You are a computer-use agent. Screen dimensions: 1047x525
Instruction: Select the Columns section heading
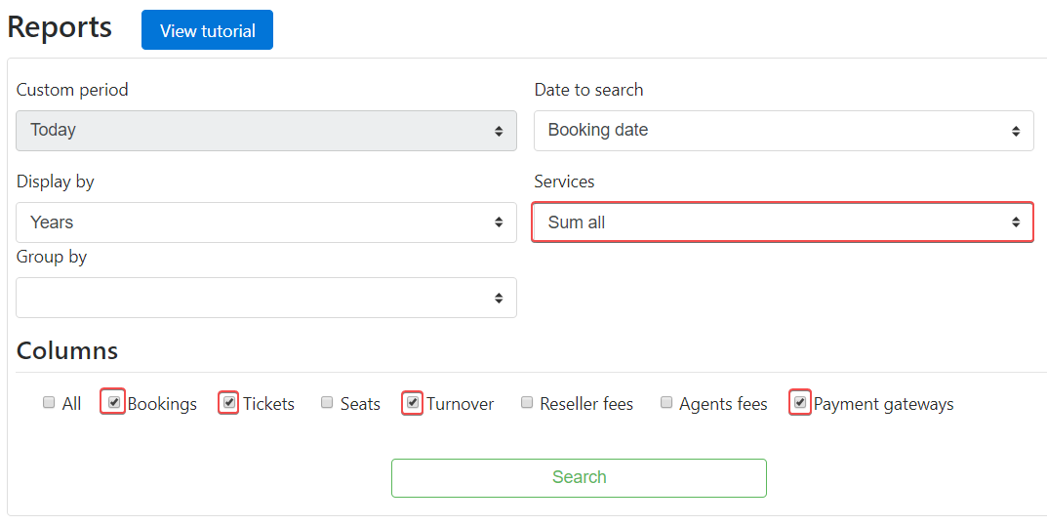(66, 350)
